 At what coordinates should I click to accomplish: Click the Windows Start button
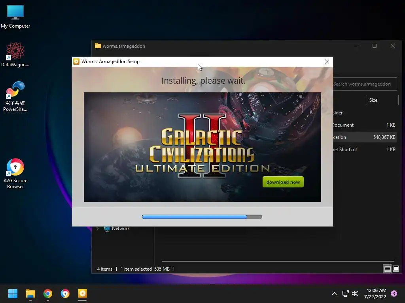pyautogui.click(x=13, y=294)
